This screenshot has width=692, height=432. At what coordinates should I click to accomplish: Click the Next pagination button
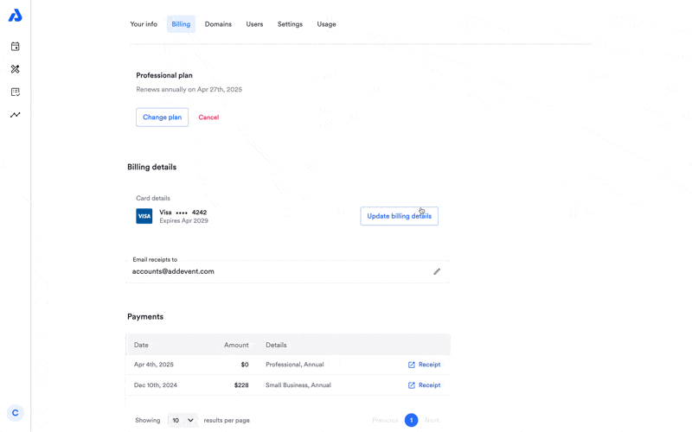pos(432,420)
